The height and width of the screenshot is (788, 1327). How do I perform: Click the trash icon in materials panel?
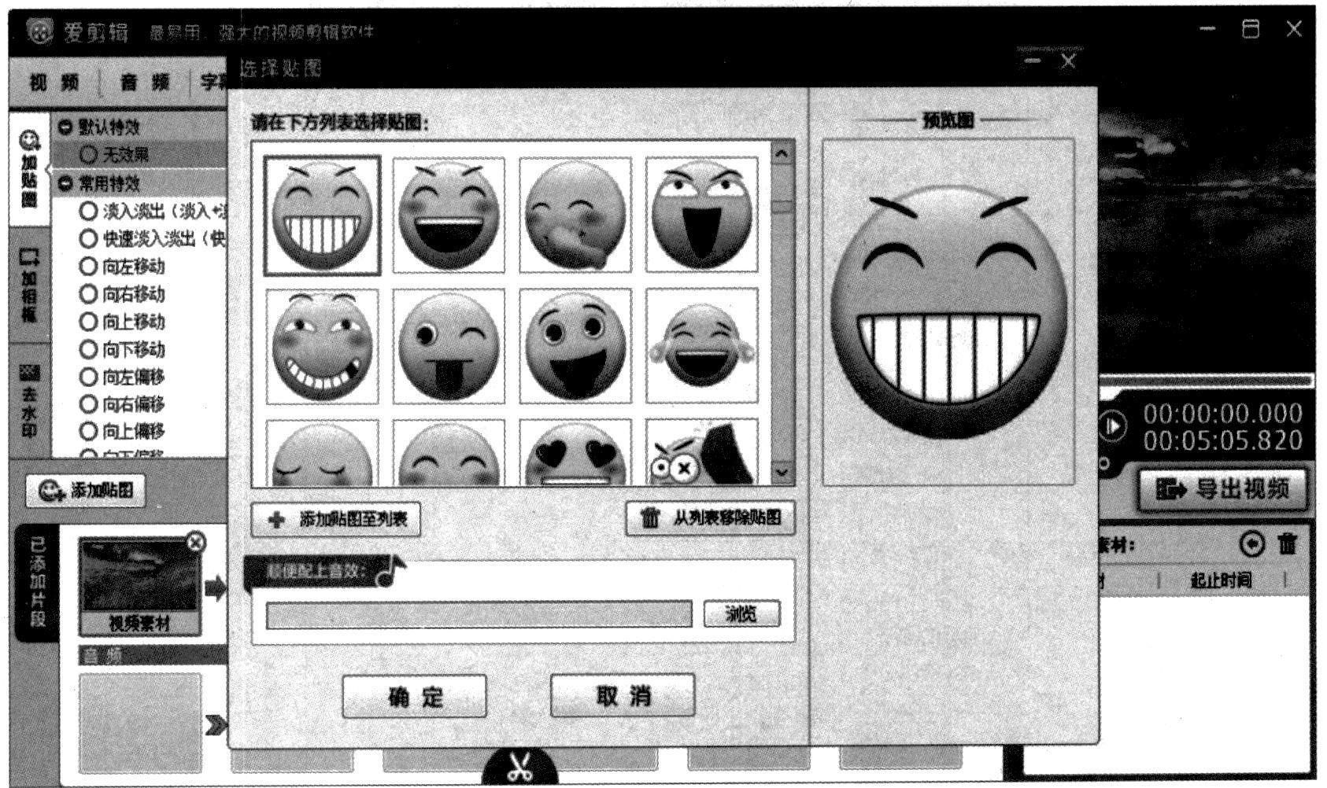coord(1287,543)
